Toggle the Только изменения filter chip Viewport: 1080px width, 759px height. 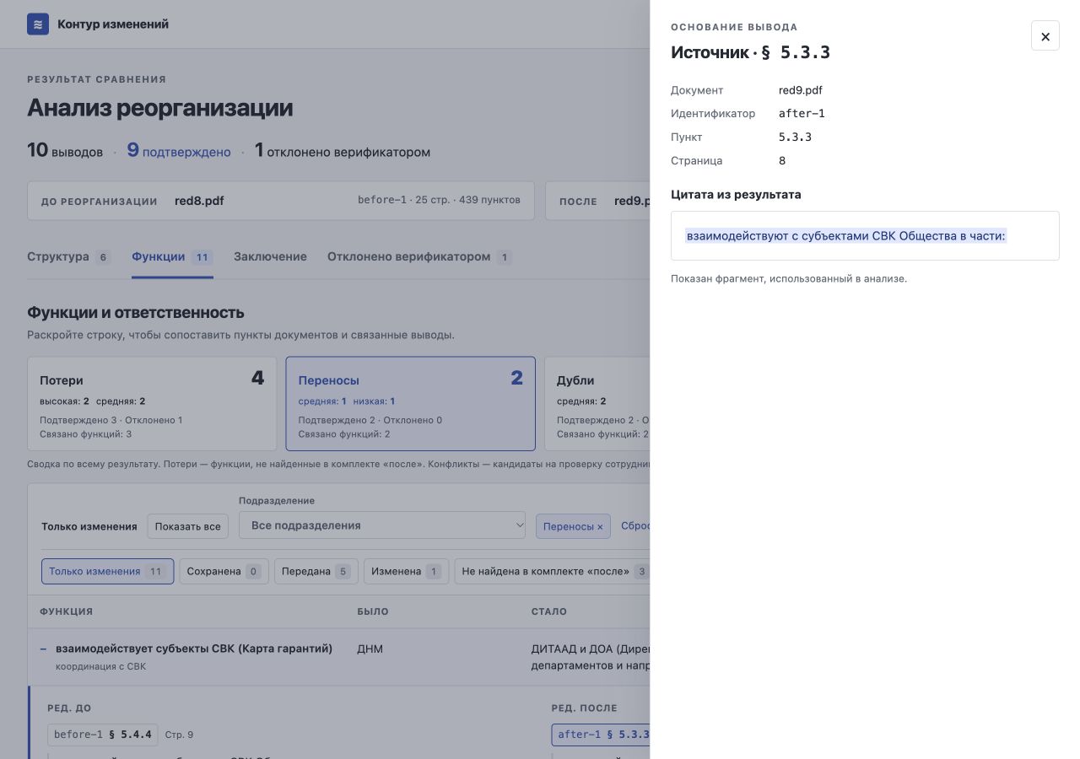click(x=107, y=572)
